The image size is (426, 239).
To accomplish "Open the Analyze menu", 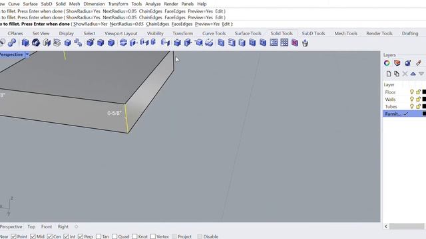I will tap(152, 4).
